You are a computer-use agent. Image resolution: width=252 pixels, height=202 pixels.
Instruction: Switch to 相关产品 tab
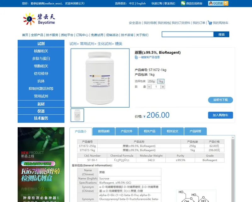(150, 131)
